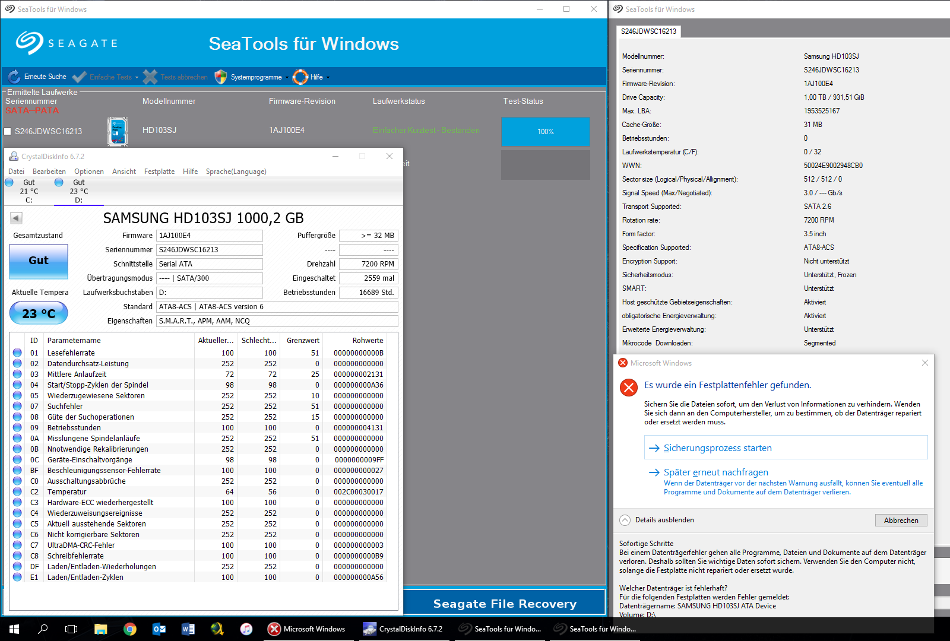Open Datei menu in CrystalDiskInfo
The image size is (950, 641).
tap(17, 172)
